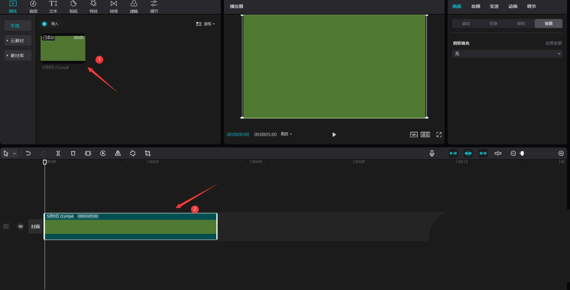Expand the 云素材 section
The width and height of the screenshot is (570, 290).
(17, 41)
